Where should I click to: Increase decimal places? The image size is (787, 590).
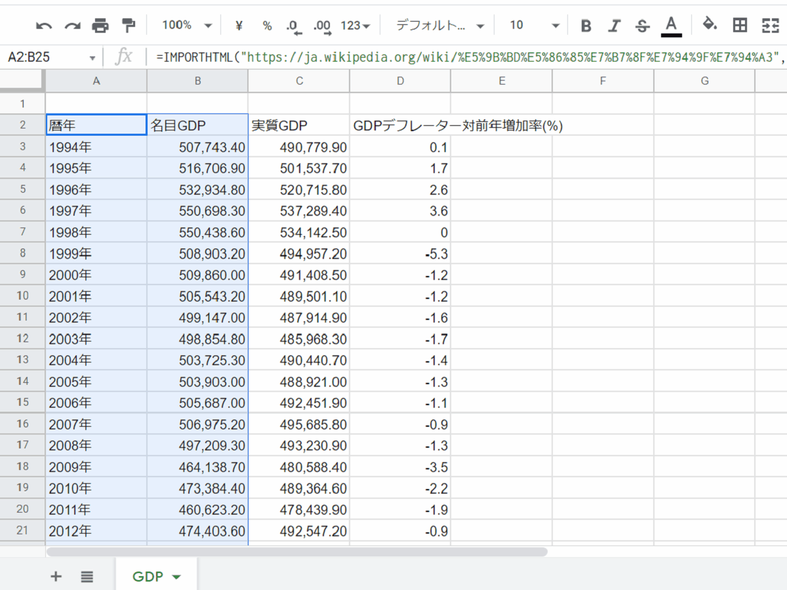click(322, 26)
